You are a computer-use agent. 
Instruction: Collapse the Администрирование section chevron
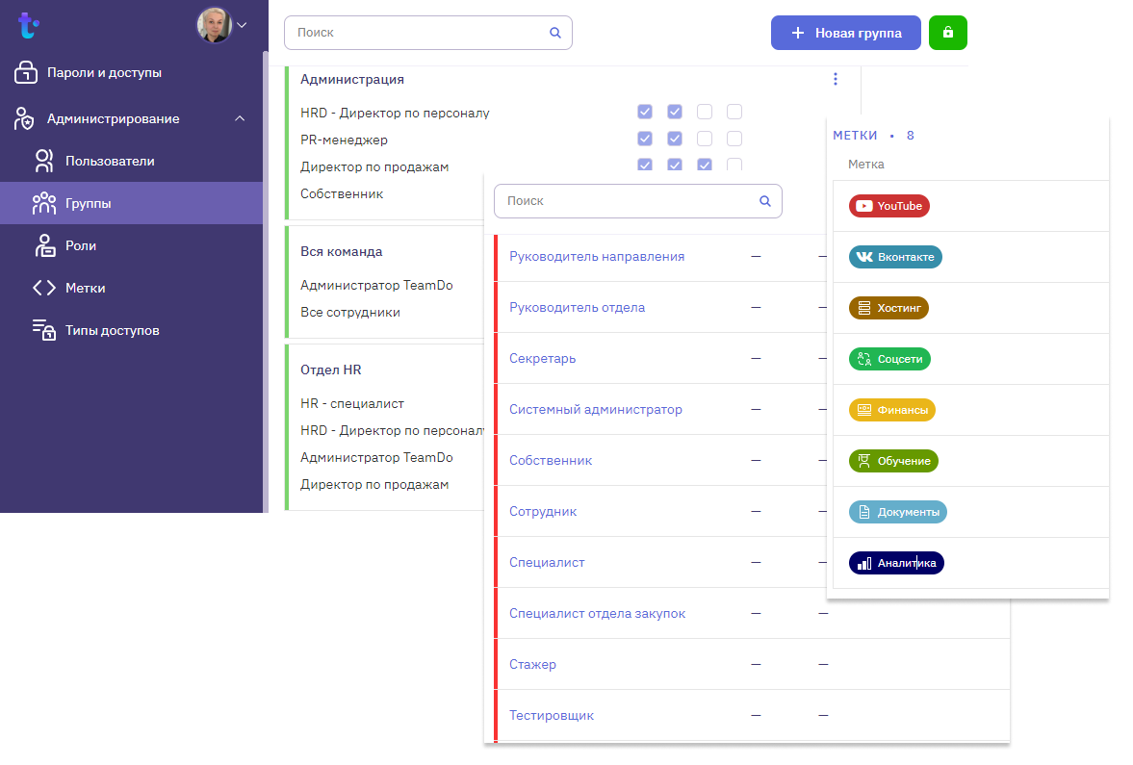pyautogui.click(x=240, y=118)
